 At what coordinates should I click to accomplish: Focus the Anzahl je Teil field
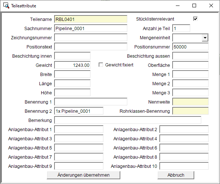point(181,28)
